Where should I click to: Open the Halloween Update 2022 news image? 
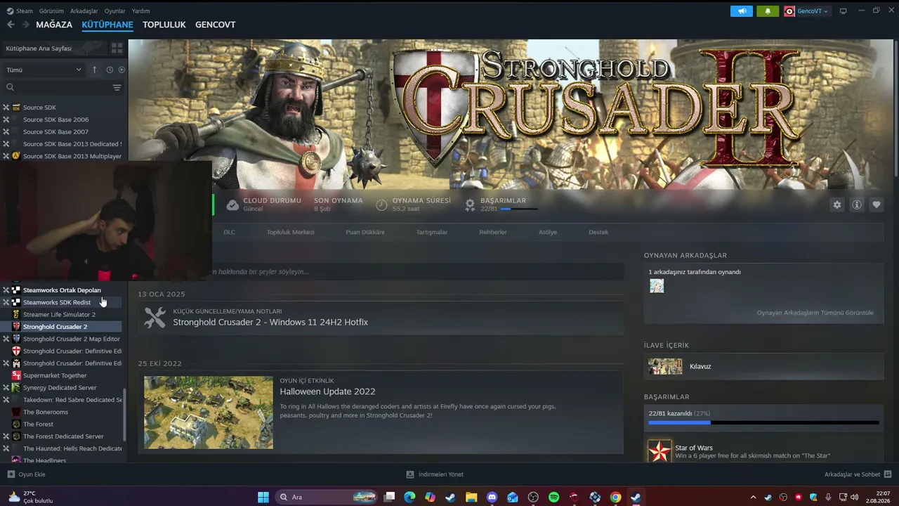click(x=209, y=413)
